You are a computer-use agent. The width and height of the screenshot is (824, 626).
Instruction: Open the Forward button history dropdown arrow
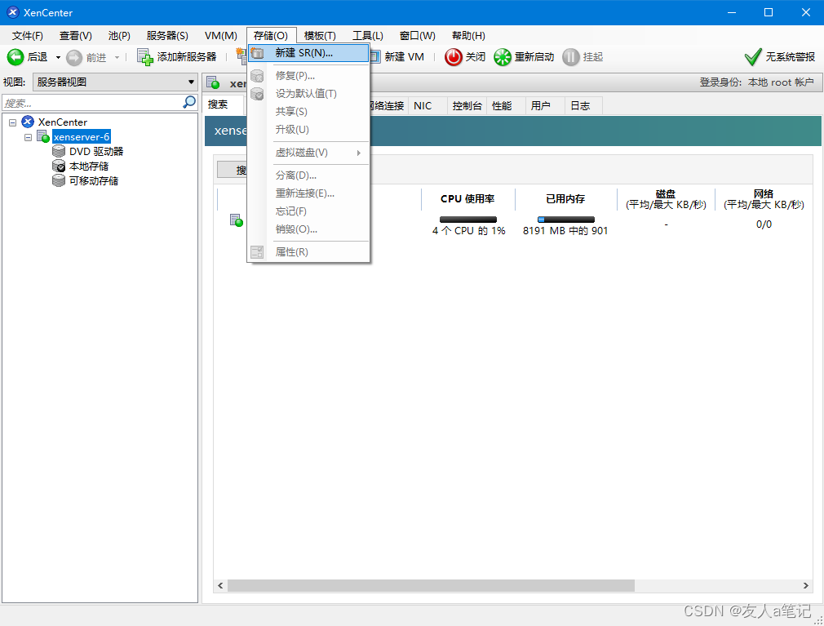point(117,57)
